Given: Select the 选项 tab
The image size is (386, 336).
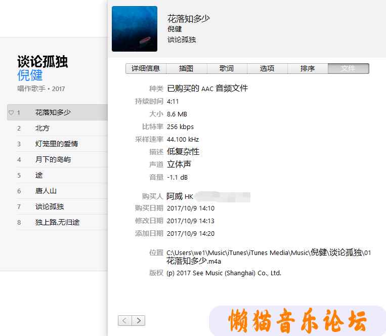Looking at the screenshot, I should click(x=267, y=68).
